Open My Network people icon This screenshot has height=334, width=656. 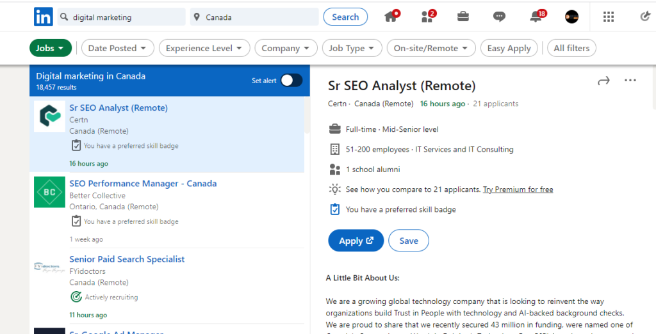point(427,17)
